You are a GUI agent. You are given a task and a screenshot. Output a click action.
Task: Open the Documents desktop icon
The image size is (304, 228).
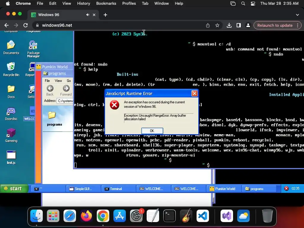11,47
